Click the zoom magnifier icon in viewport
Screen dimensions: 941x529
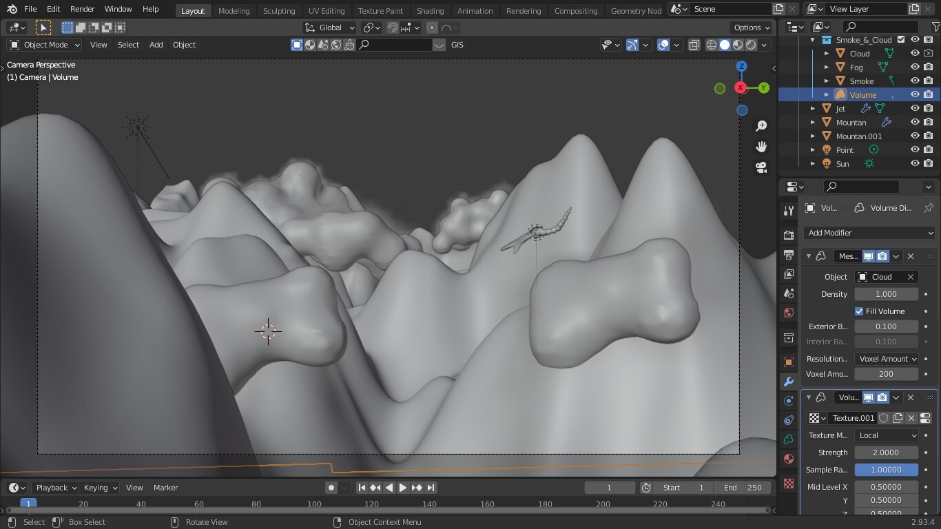pos(761,126)
